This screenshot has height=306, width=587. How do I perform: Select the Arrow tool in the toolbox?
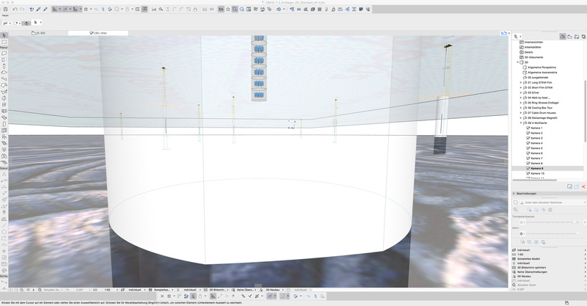point(4,34)
